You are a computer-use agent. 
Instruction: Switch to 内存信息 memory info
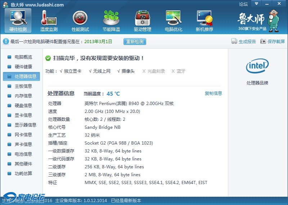pos(23,96)
